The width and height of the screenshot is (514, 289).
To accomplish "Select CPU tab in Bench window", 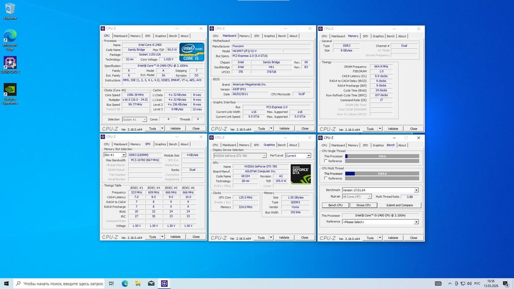I will click(324, 145).
